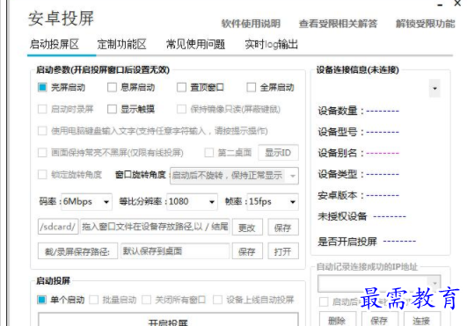Screen dimensions: 467x326
Task: Check 使用电脑键盘输入文字 option
Action: pos(42,131)
